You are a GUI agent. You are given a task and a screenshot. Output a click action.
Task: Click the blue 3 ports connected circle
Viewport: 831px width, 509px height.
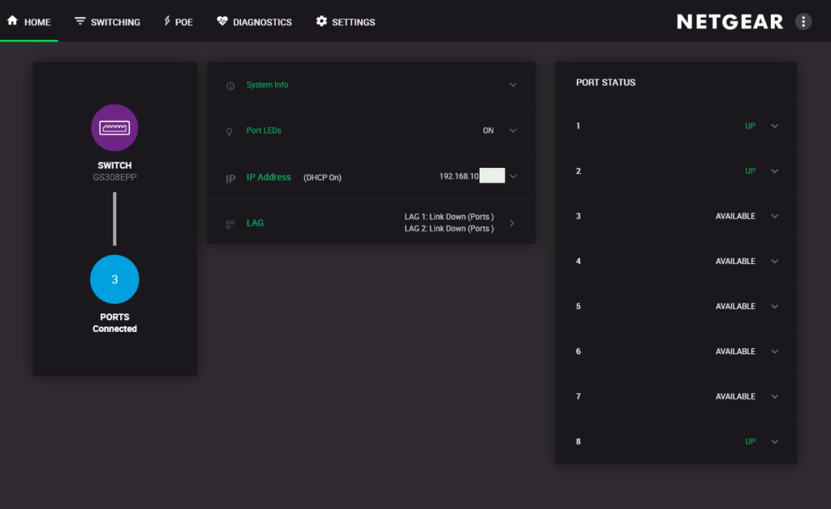(114, 279)
